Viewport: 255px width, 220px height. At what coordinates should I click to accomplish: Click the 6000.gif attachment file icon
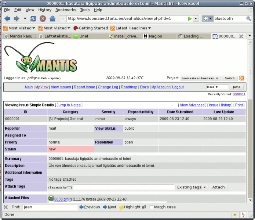(51, 199)
